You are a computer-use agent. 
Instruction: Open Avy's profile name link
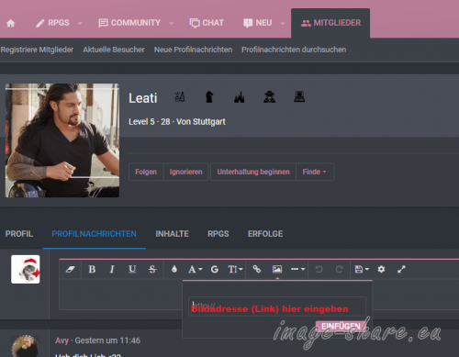[62, 340]
